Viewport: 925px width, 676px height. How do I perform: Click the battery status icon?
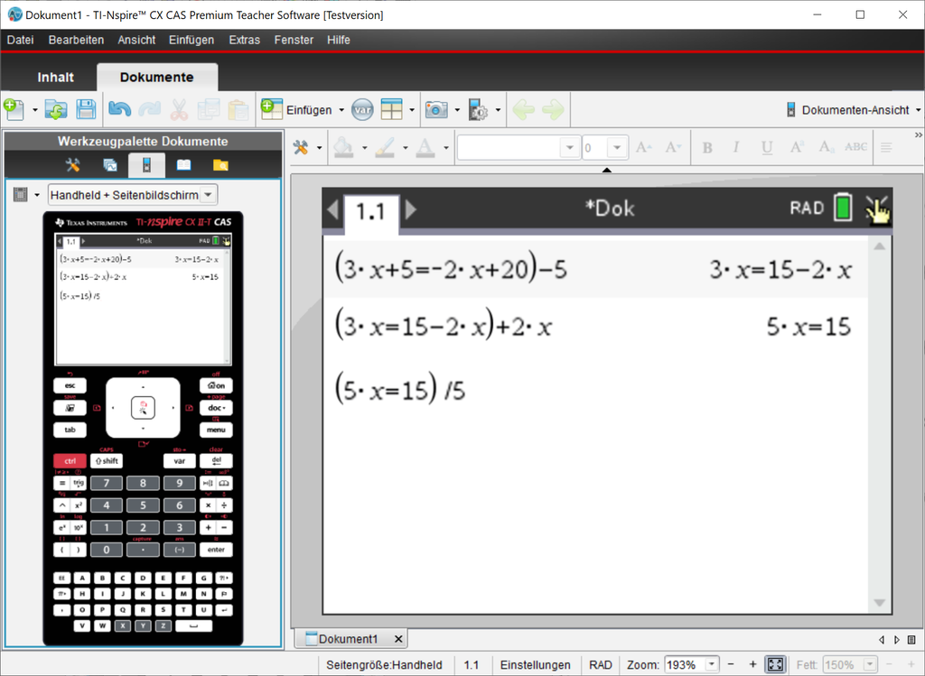[843, 208]
